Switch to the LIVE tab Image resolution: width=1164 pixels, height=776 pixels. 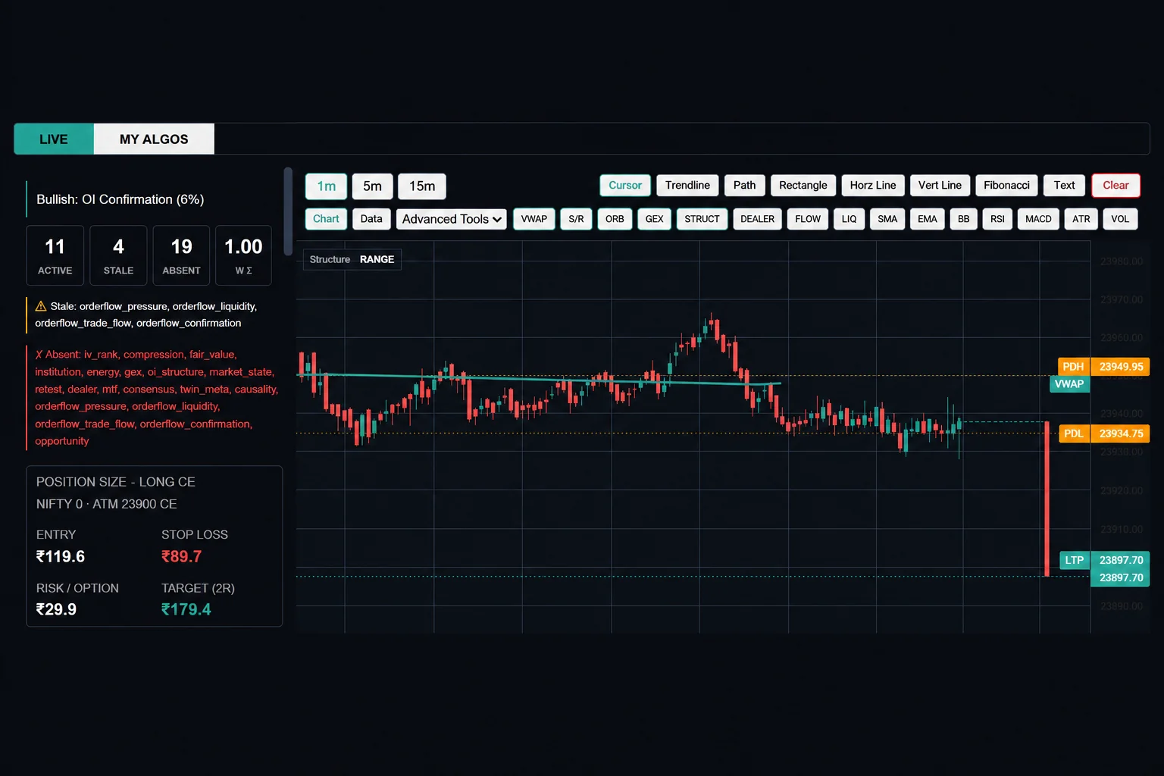coord(54,139)
